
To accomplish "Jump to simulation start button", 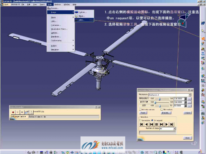I will coord(141,124).
